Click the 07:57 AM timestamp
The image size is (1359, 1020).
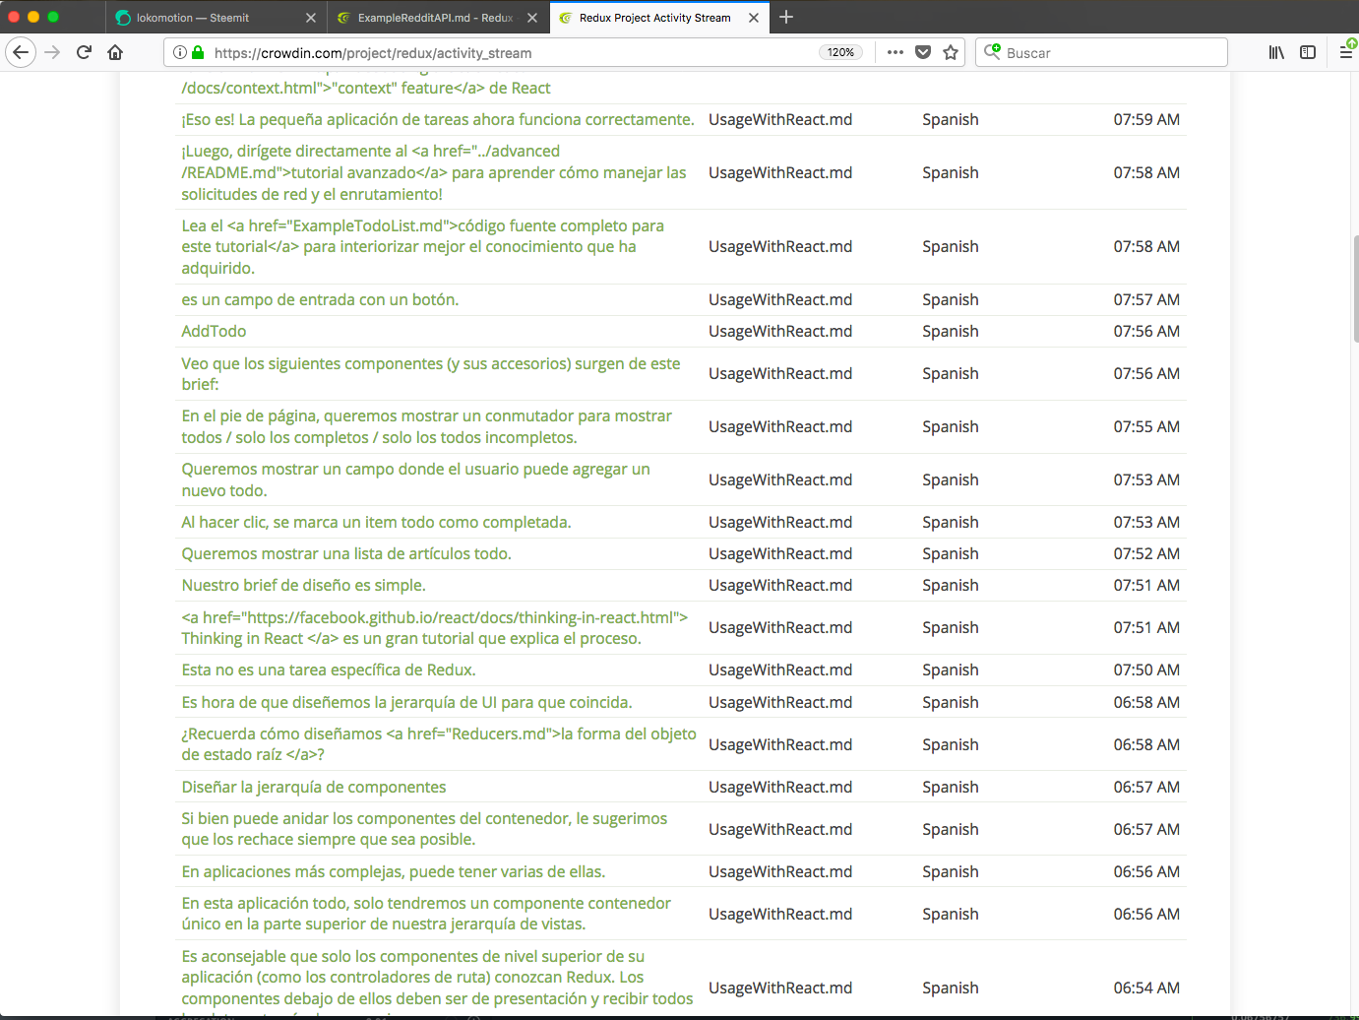pyautogui.click(x=1146, y=299)
